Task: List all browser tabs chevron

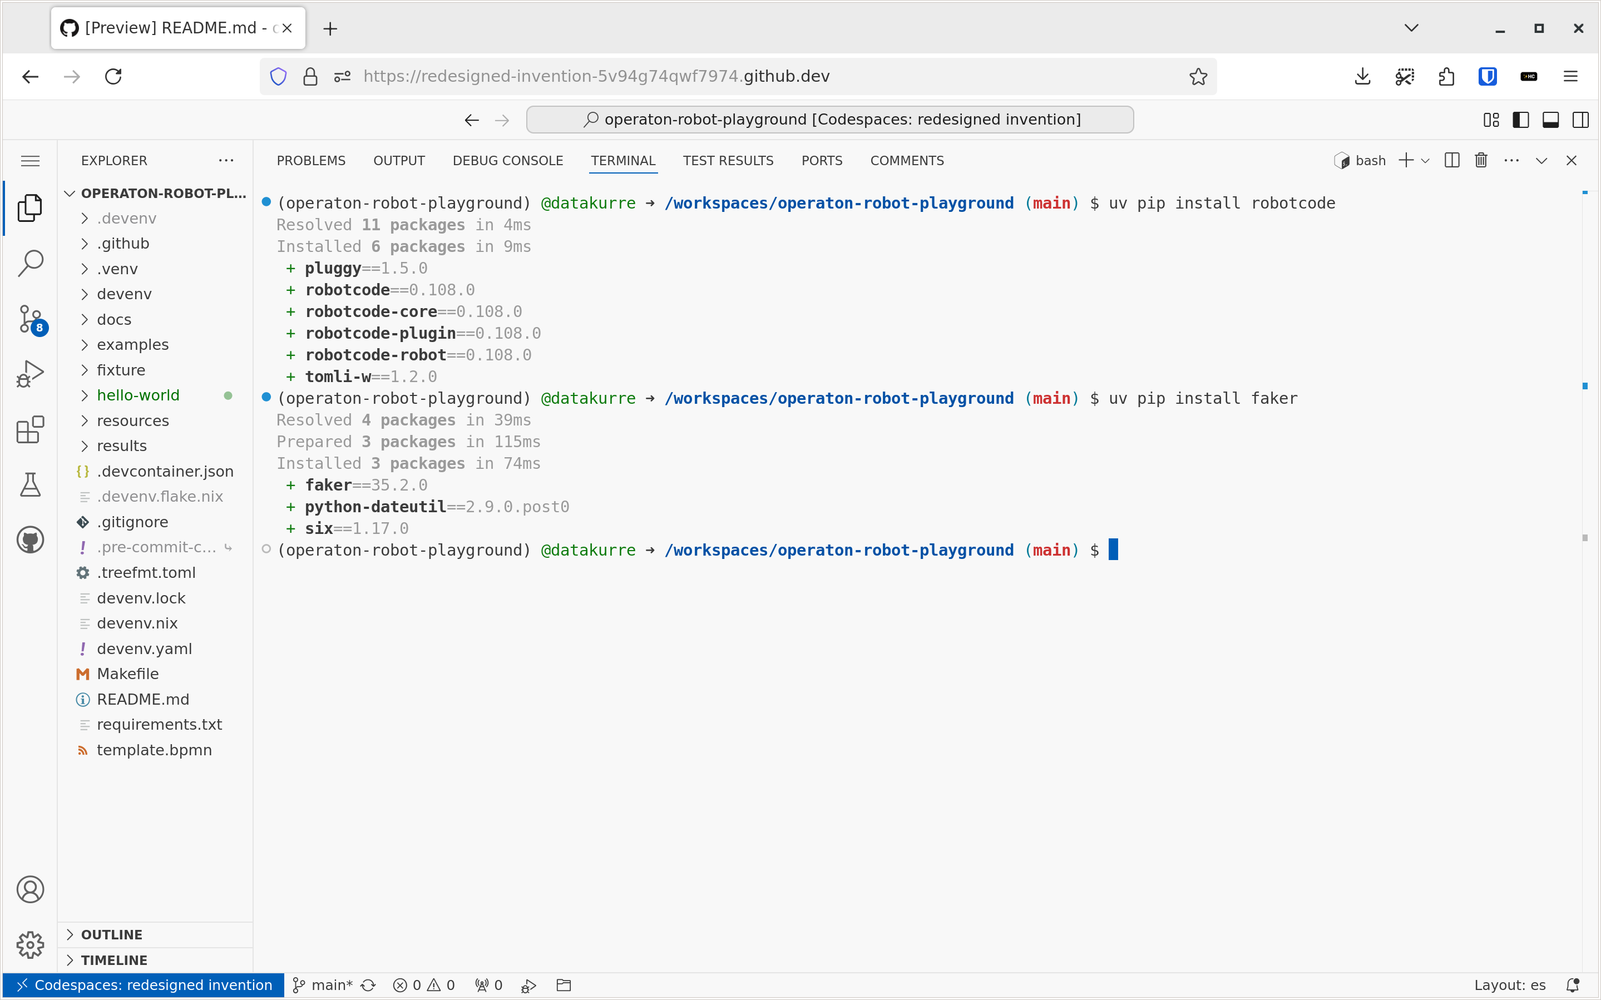Action: (x=1411, y=28)
